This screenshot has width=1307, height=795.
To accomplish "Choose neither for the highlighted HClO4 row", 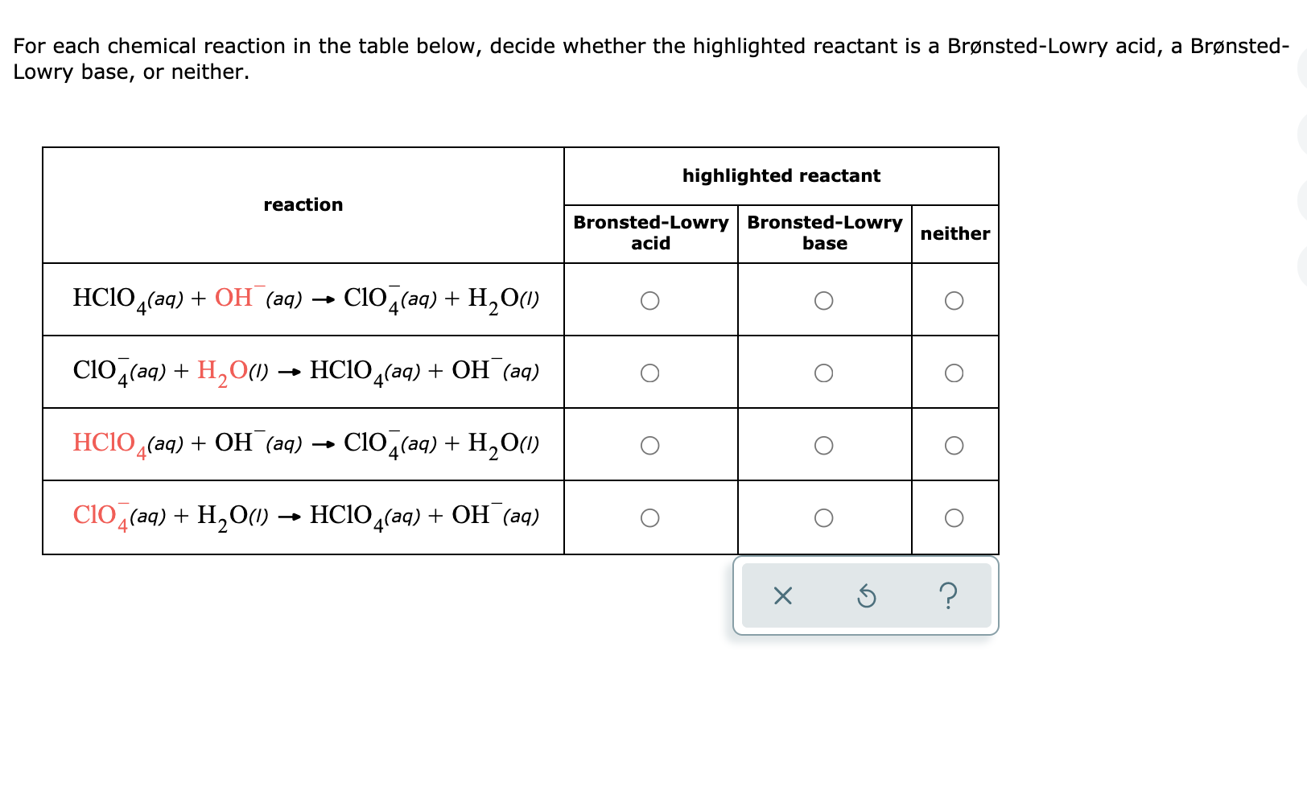I will tap(954, 446).
